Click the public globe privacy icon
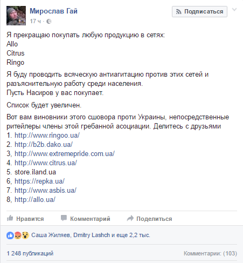Viewport: 243px width, 263px height. [48, 22]
